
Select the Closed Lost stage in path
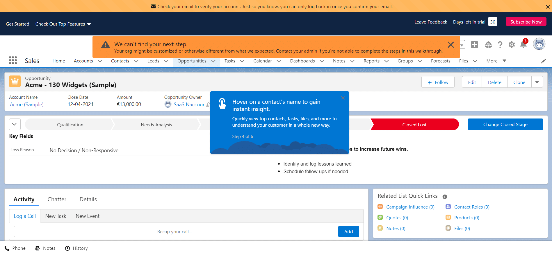coord(414,125)
